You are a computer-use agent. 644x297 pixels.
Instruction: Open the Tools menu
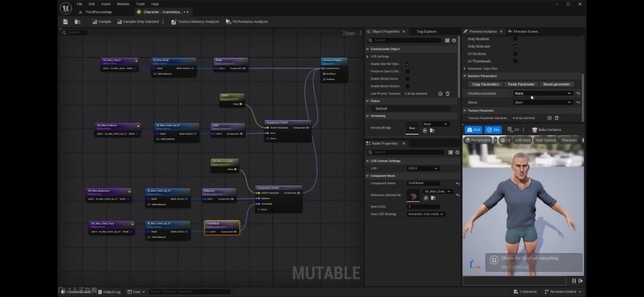tap(140, 4)
